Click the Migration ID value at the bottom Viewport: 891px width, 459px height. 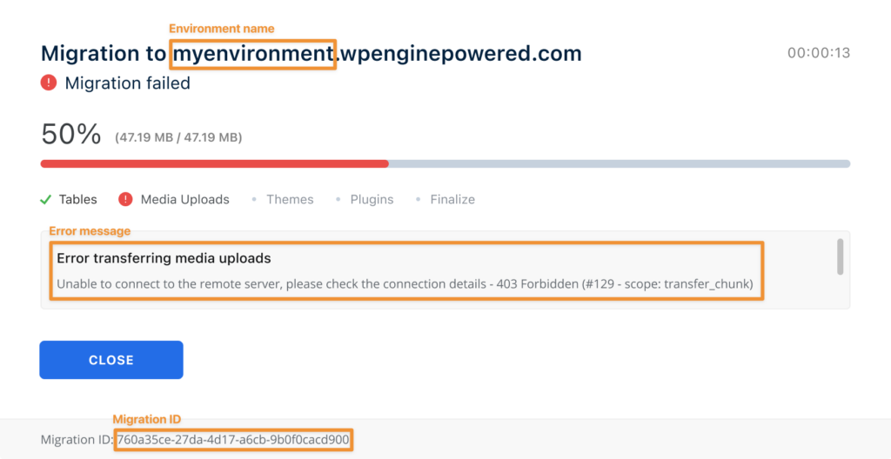[x=233, y=439]
